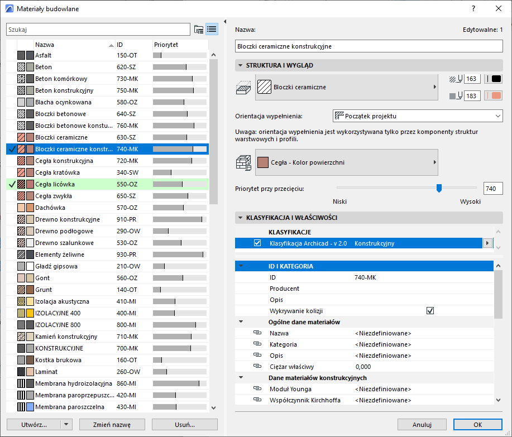
Task: Click the cut fill structure icon
Action: [x=243, y=88]
